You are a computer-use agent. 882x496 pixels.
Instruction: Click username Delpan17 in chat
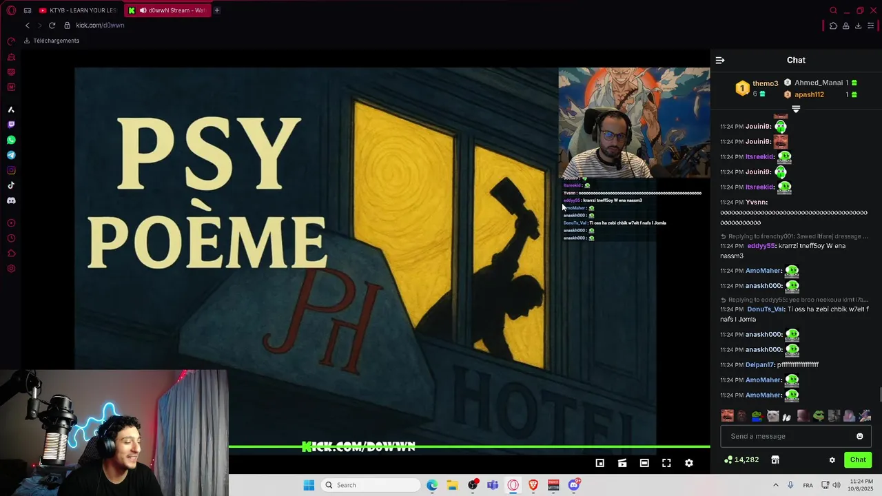[x=759, y=365]
